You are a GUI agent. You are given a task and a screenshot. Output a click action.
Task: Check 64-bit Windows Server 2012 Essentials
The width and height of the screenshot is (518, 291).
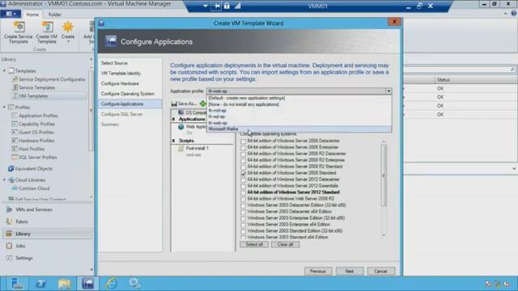(x=244, y=186)
